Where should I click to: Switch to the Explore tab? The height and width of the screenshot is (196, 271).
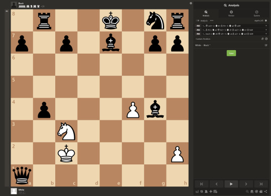256,14
